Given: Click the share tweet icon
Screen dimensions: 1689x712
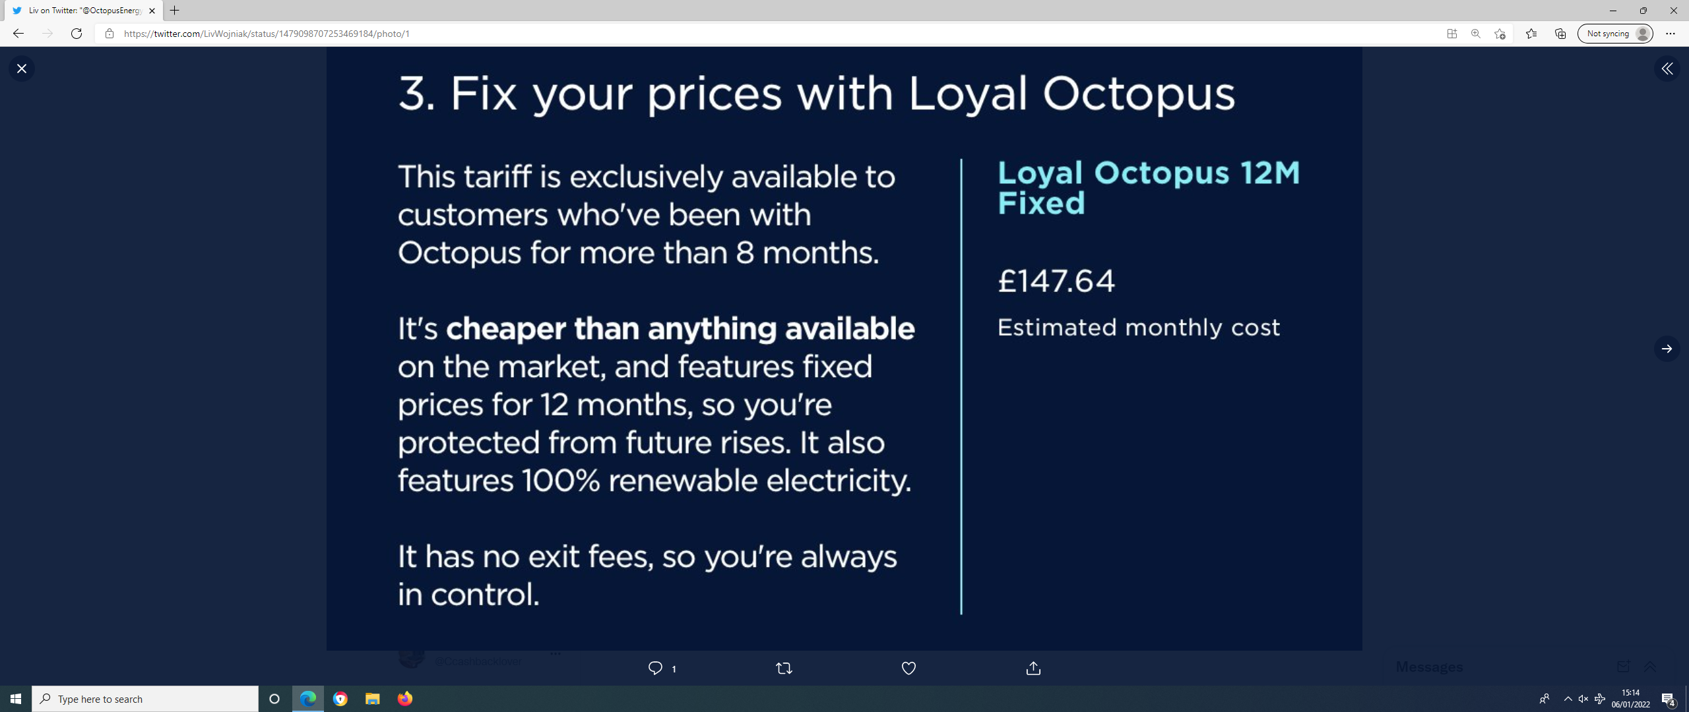Looking at the screenshot, I should 1033,668.
